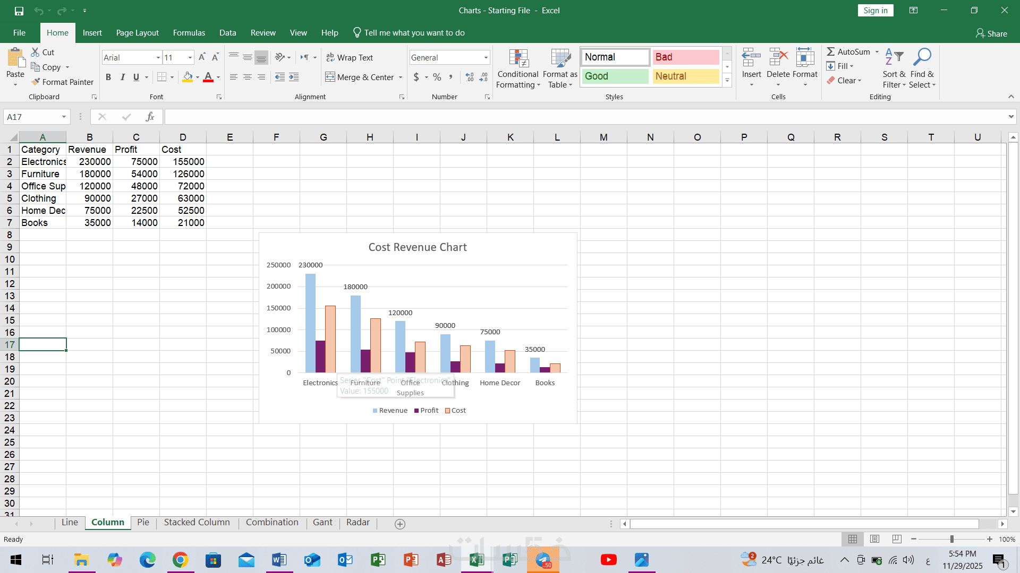Switch to Page Layout view in status bar
1020x573 pixels.
point(874,539)
